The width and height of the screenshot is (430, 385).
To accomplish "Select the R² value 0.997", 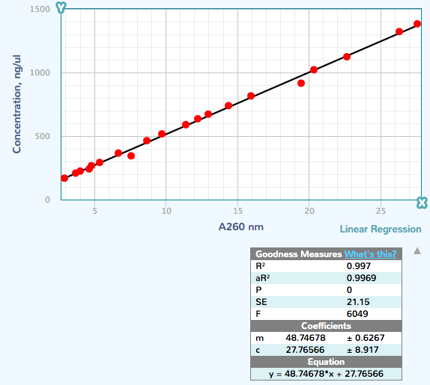I will coord(358,266).
